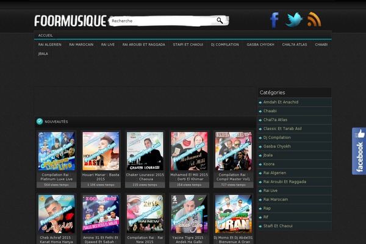Viewport: 366px width, 244px height.
Task: Open Houari Manar Basta 2015 album cover
Action: 101,151
